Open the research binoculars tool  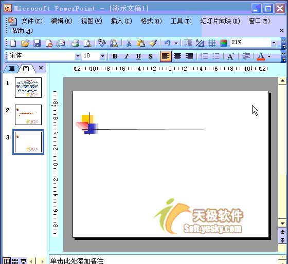pos(114,43)
